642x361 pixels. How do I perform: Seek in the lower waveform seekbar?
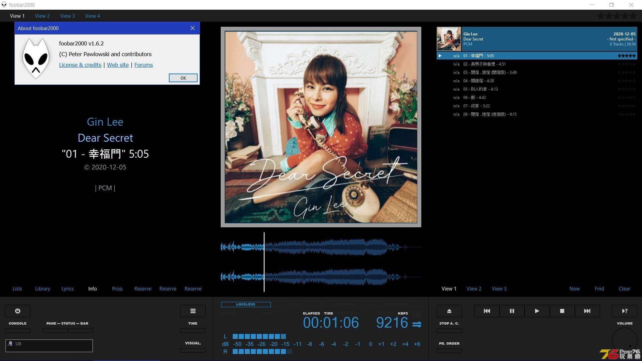pyautogui.click(x=321, y=277)
